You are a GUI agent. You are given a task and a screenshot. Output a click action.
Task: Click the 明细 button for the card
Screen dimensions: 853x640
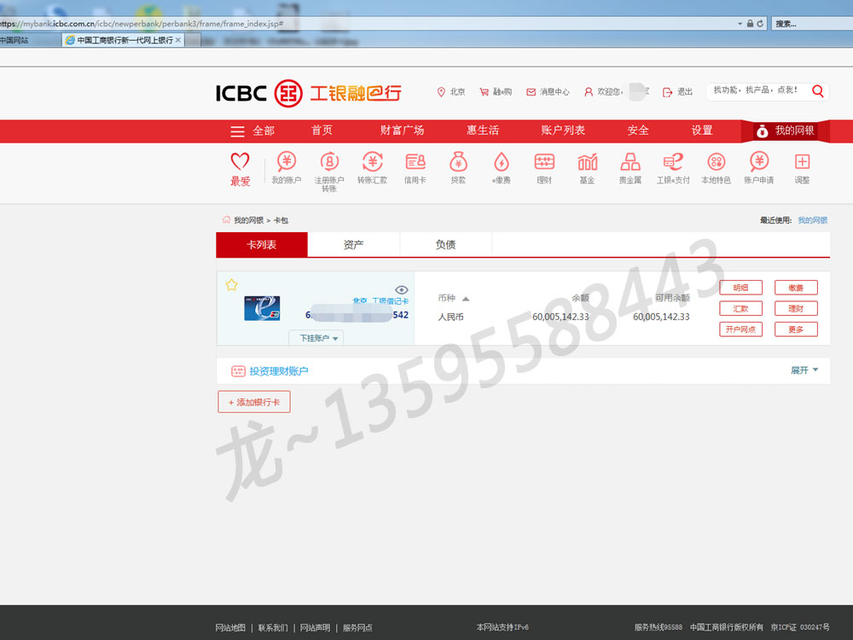[x=740, y=288]
